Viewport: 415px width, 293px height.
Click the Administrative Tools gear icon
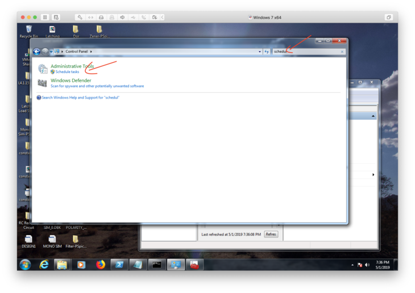(43, 69)
